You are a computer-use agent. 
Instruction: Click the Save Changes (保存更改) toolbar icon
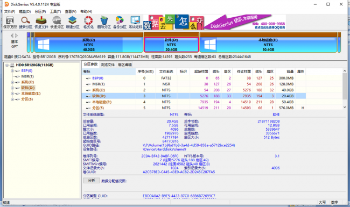pos(10,22)
